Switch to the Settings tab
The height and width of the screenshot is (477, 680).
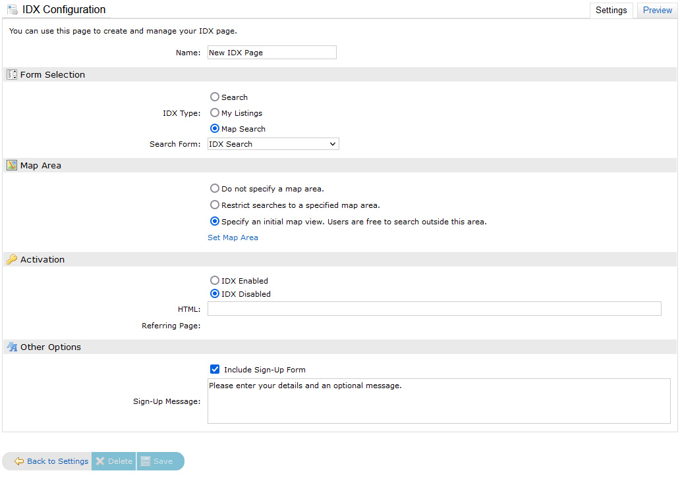click(x=611, y=10)
